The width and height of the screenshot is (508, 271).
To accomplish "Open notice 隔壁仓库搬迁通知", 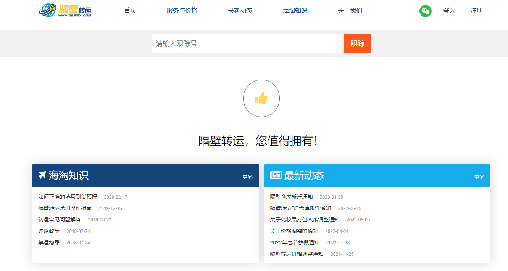I will click(x=292, y=197).
